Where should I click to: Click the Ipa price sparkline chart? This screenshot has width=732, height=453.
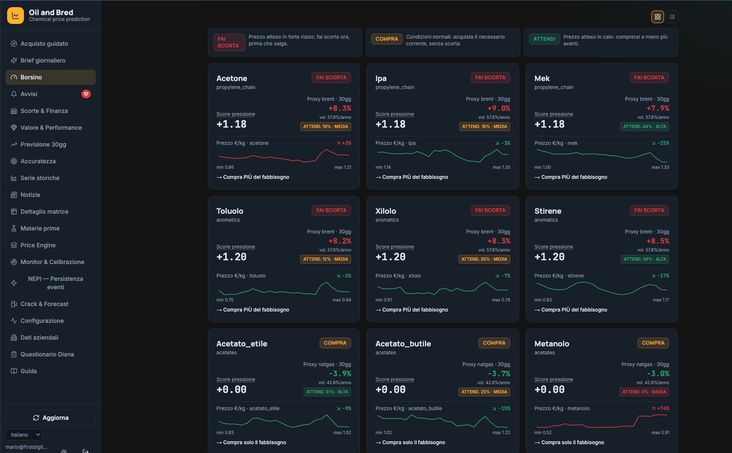tap(443, 156)
